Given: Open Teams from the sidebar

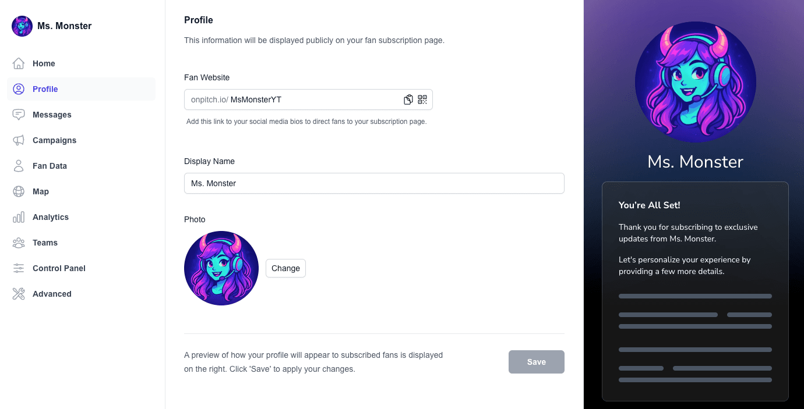Looking at the screenshot, I should click(19, 243).
